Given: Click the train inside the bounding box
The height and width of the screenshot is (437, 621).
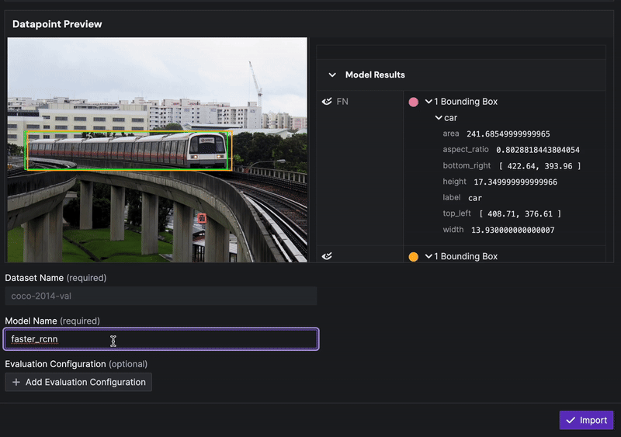Looking at the screenshot, I should pyautogui.click(x=128, y=151).
